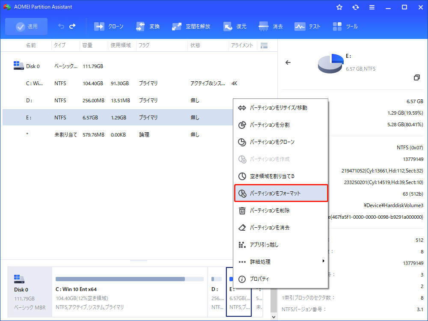Open the ツール tools menu
The image size is (428, 321).
pos(345,27)
